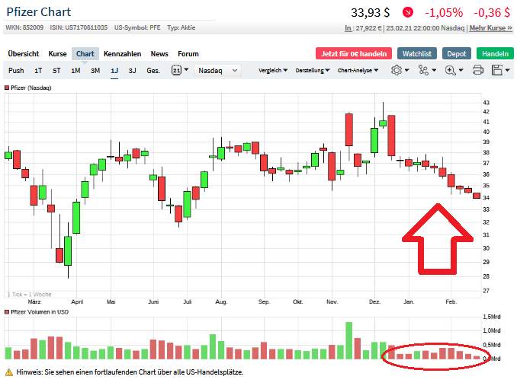The image size is (517, 386).
Task: Open the Übersicht tab
Action: 24,53
